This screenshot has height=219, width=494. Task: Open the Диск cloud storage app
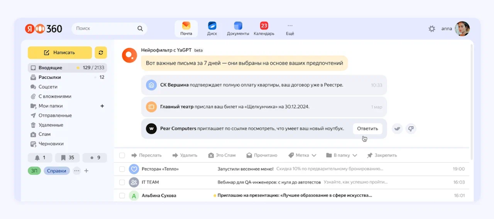click(x=212, y=28)
